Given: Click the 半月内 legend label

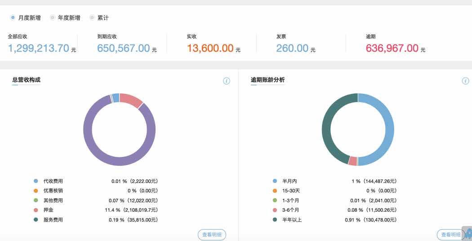Looking at the screenshot, I should (289, 181).
